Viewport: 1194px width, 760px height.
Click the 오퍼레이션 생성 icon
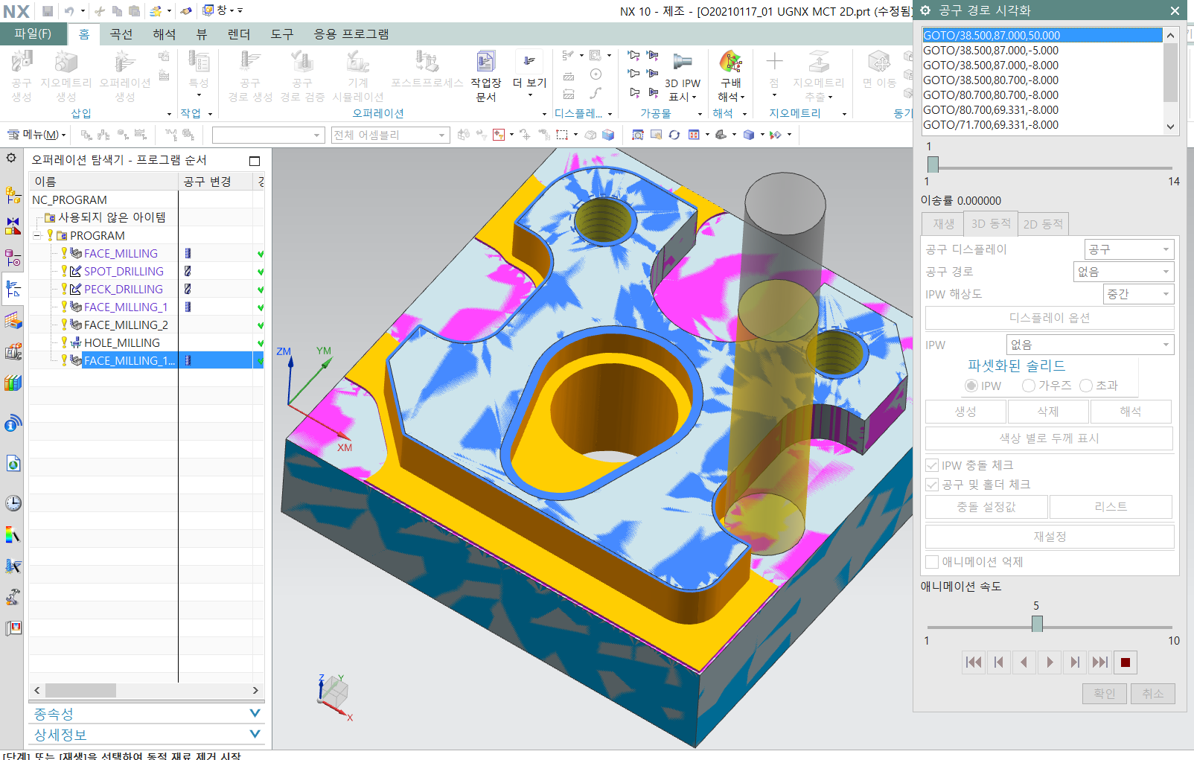(124, 76)
